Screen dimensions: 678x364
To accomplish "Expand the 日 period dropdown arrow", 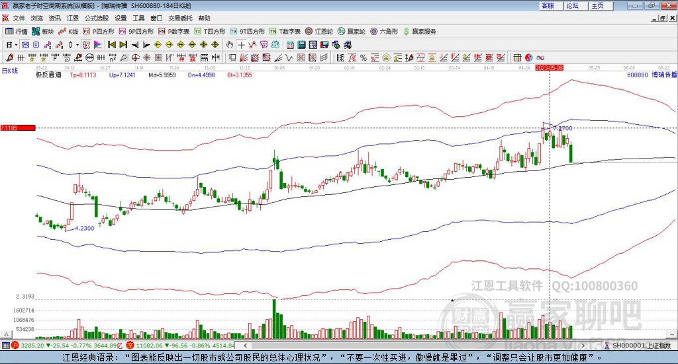I will click(x=16, y=45).
